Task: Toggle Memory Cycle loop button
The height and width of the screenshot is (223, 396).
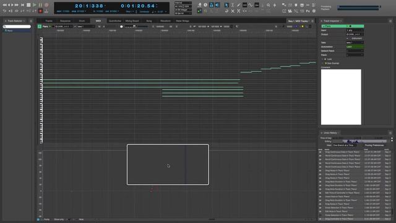Action: pos(17,11)
